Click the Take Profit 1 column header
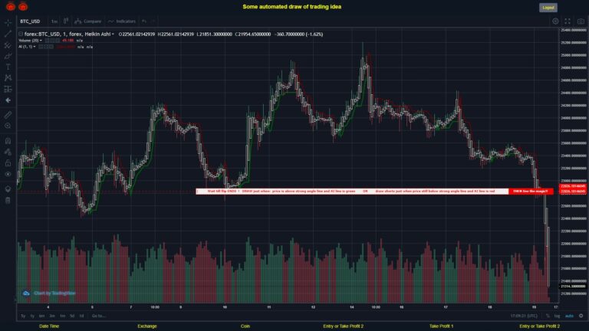Image resolution: width=589 pixels, height=331 pixels. pos(442,326)
